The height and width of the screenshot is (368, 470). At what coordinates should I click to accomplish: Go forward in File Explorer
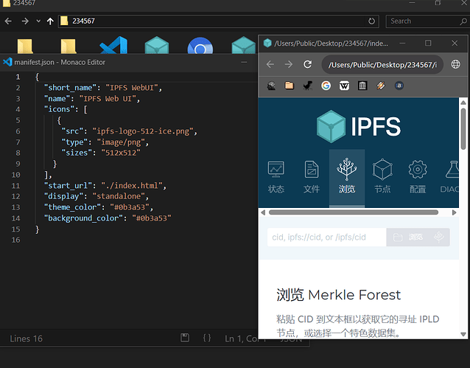[25, 21]
